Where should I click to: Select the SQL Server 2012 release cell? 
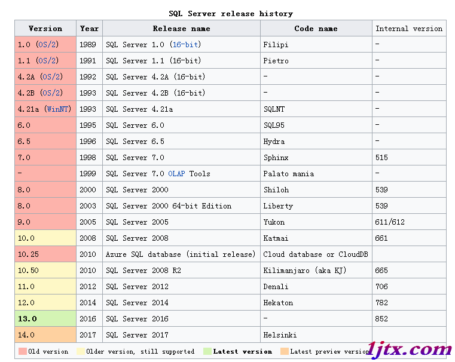[x=181, y=286]
